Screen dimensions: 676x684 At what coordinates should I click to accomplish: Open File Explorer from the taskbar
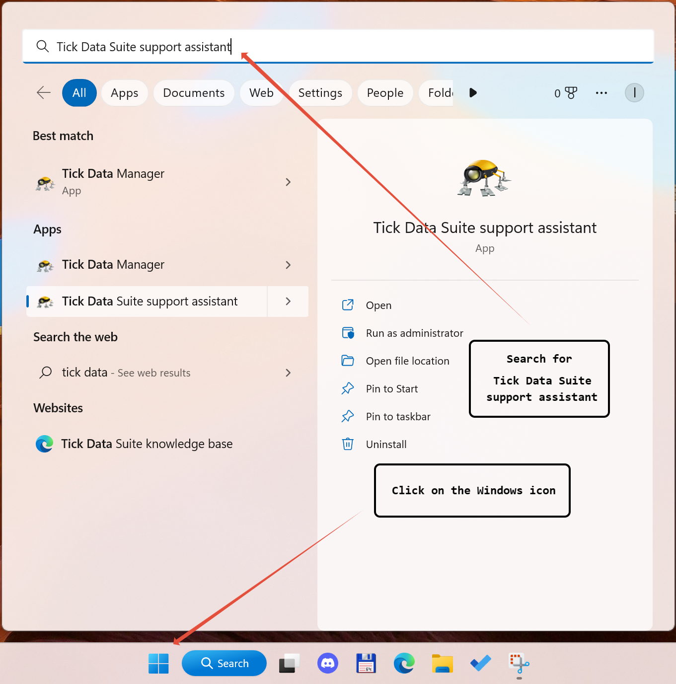click(x=443, y=663)
